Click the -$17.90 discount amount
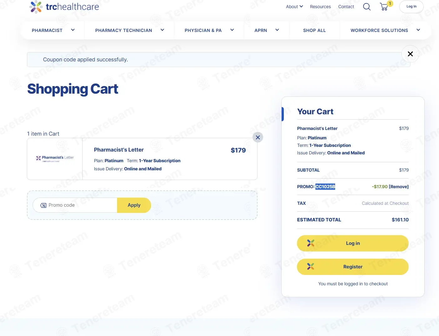The height and width of the screenshot is (336, 439). point(380,187)
